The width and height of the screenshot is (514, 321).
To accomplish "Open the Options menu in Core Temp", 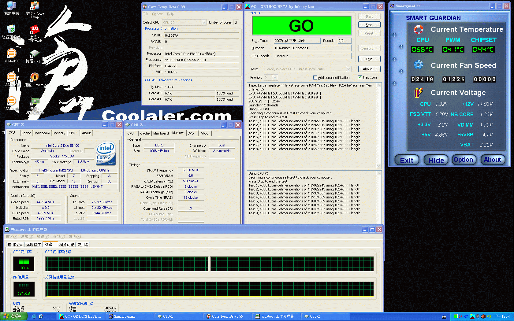I will (158, 14).
